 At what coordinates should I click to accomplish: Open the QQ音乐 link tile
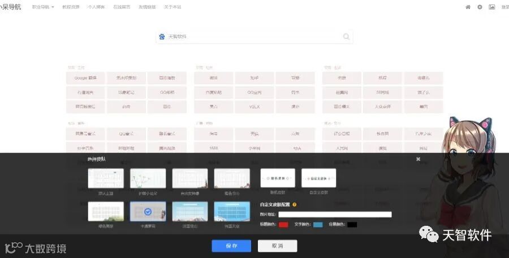(x=126, y=134)
